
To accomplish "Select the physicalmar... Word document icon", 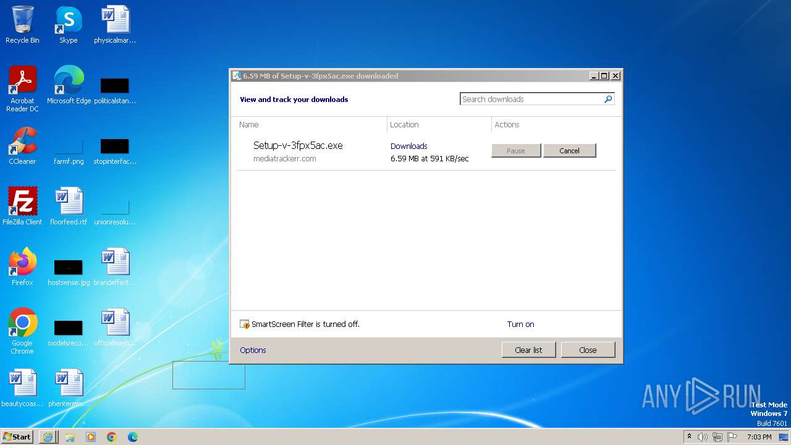I will point(115,25).
